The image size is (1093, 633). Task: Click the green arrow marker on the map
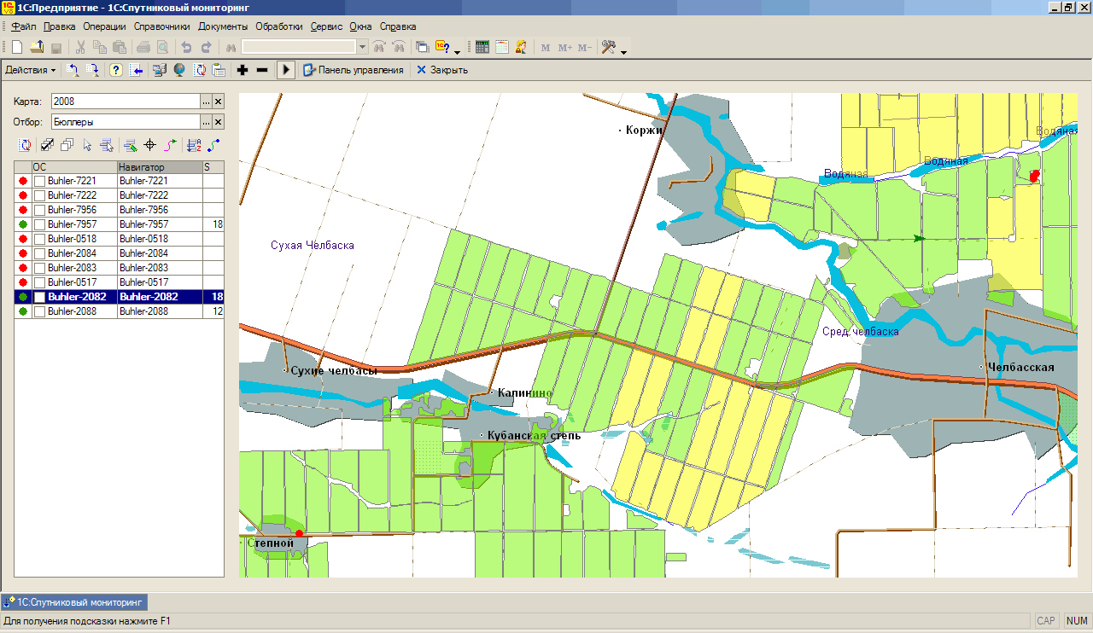pos(919,239)
